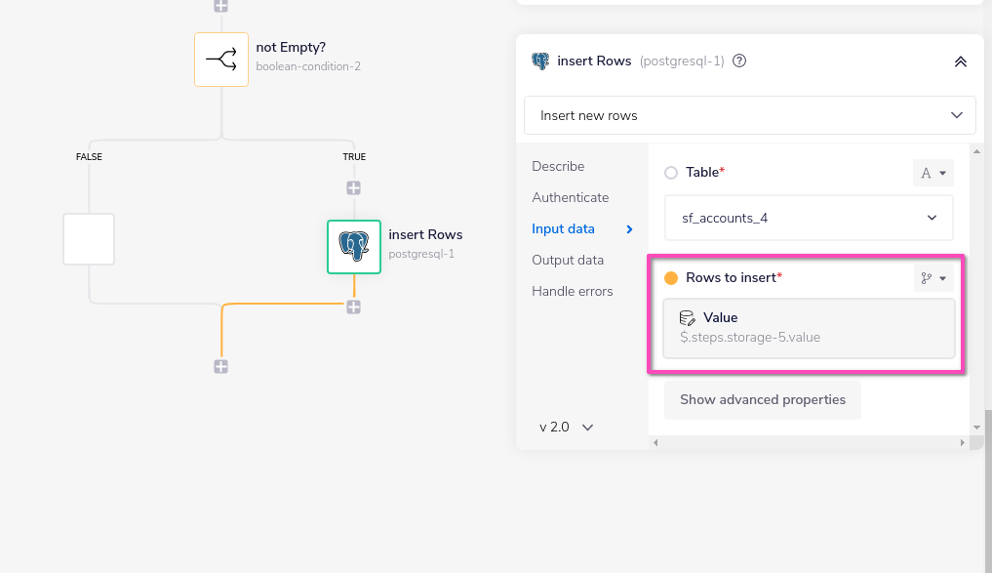Open the help question mark beside insert Rows

[738, 61]
